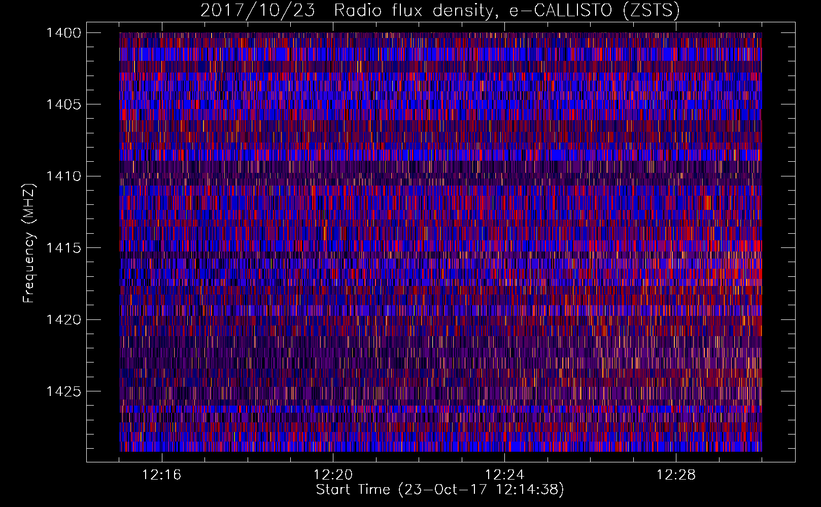
Task: Click the 12:28 time tick label
Action: pyautogui.click(x=676, y=475)
